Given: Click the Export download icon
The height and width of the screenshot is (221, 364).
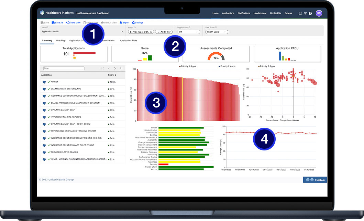Looking at the screenshot, I should pos(121,23).
